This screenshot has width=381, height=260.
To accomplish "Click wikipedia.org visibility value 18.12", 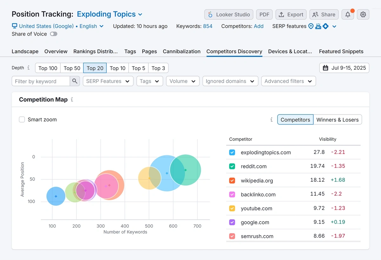I will coord(317,180).
